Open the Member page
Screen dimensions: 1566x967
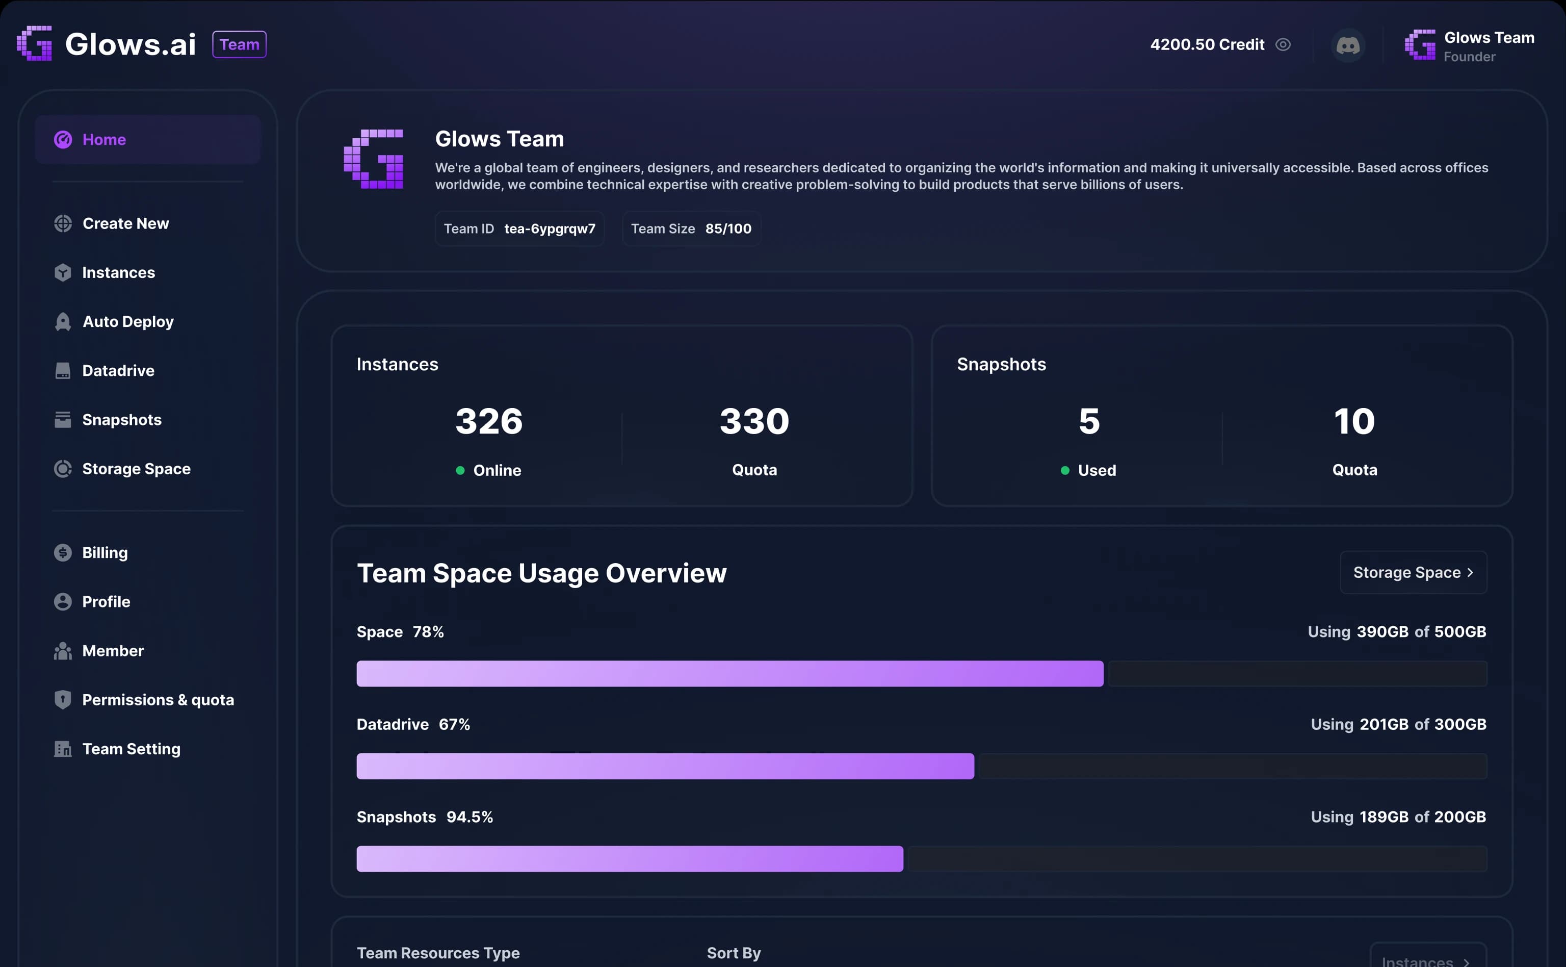click(148, 651)
